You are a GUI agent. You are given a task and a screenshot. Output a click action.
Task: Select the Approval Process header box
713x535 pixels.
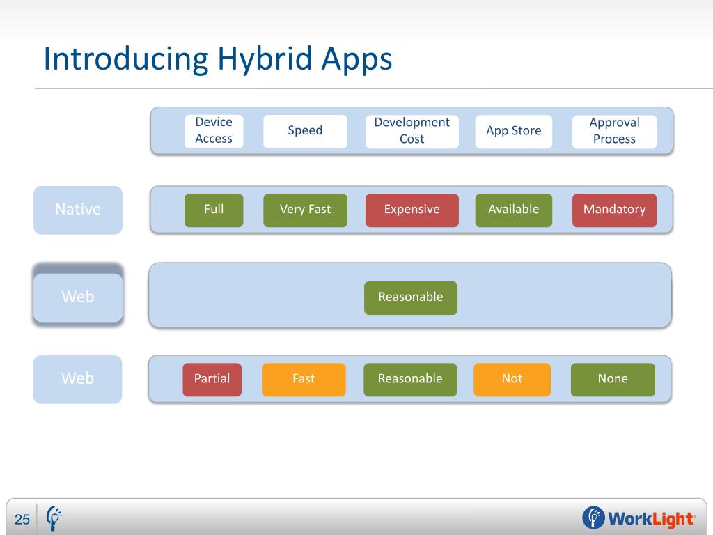click(614, 131)
